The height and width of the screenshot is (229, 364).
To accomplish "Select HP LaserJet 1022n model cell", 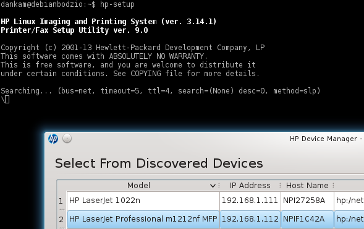I will 143,201.
